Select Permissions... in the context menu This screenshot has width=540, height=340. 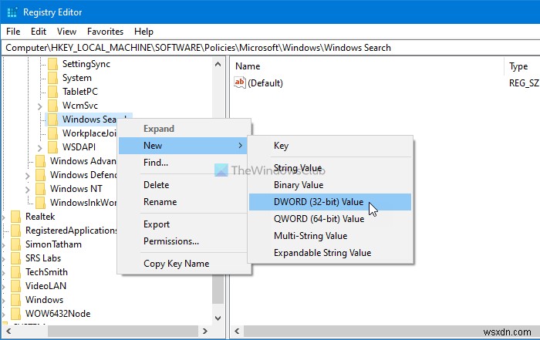[x=171, y=241]
